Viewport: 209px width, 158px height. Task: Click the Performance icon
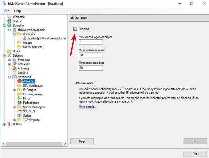click(19, 103)
